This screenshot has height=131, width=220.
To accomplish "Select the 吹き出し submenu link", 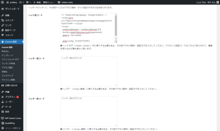I will tap(5, 51).
